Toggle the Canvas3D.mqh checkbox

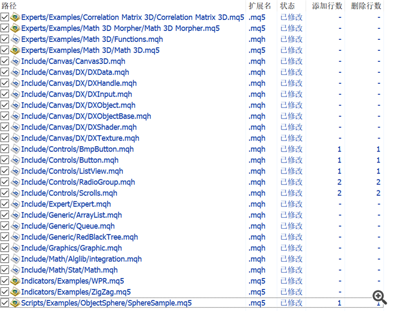click(x=5, y=61)
